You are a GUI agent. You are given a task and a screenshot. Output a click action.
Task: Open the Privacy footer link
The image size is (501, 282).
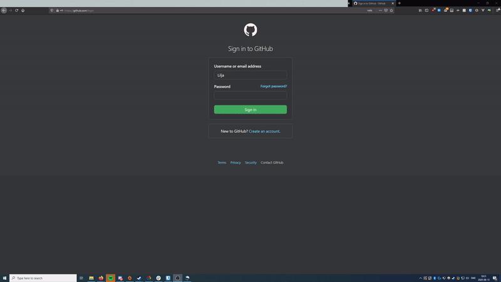coord(235,163)
